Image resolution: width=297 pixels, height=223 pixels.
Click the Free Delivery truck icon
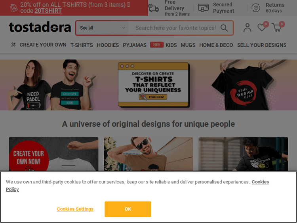[x=153, y=8]
